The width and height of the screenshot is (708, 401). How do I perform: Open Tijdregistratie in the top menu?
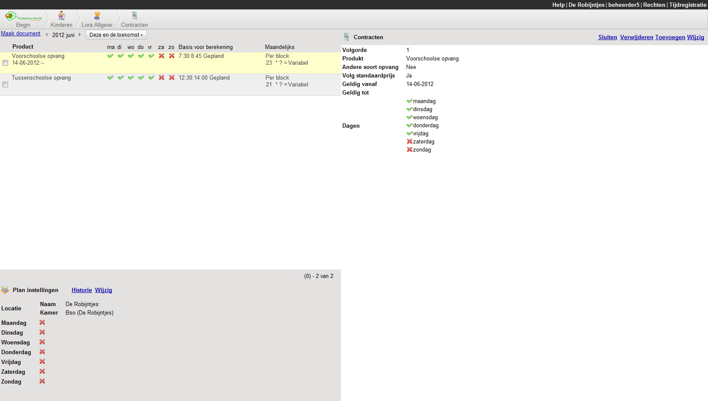coord(688,5)
